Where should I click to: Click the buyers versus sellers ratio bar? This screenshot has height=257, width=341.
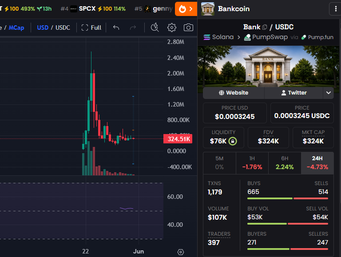(x=288, y=249)
